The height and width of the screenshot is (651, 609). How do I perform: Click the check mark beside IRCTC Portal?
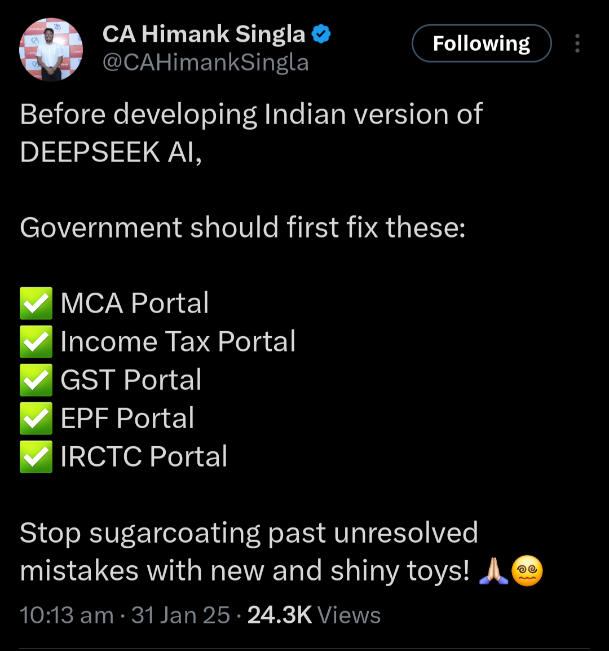click(x=36, y=457)
